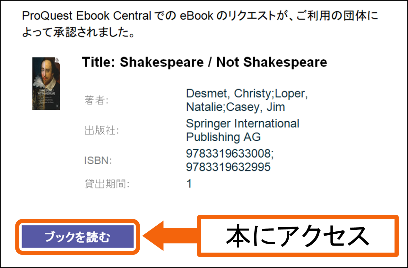
Task: Click the 本にアクセス callout label
Action: coord(297,236)
